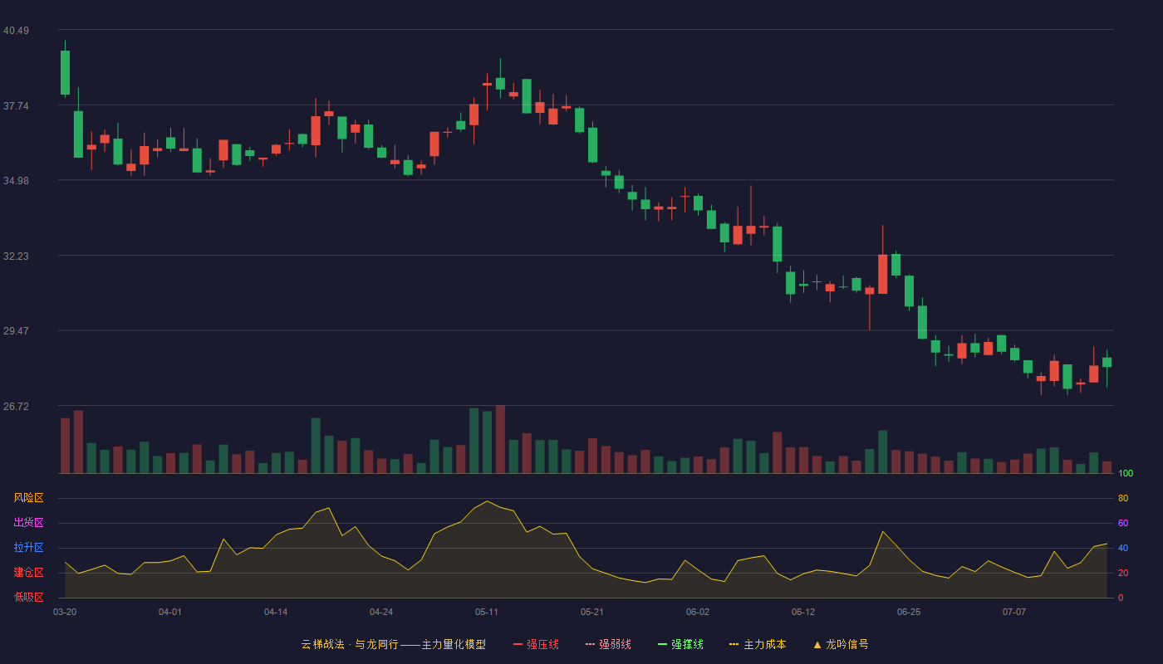
Task: Select the tallest volume bar near 05-11
Action: coord(500,439)
